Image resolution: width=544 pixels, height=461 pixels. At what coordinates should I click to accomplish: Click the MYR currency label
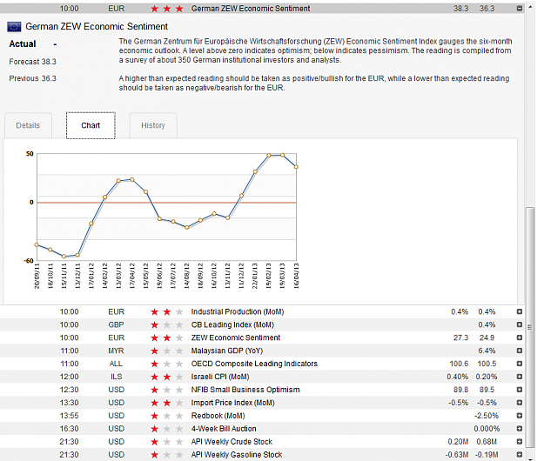click(116, 351)
